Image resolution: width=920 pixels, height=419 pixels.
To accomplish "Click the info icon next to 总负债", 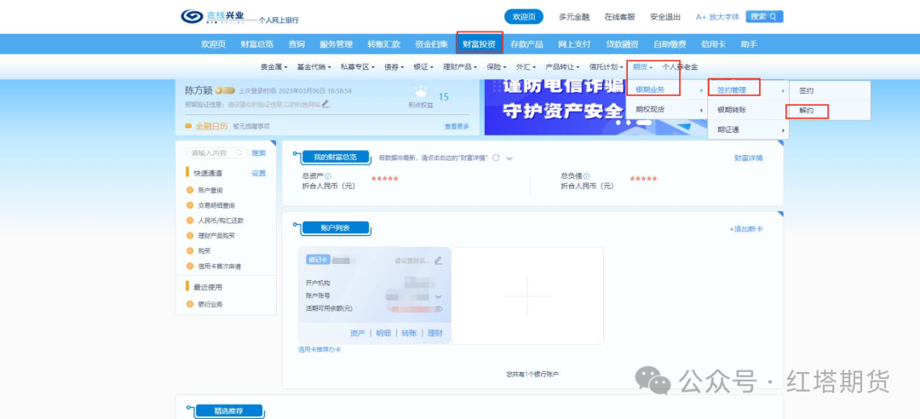I will click(x=587, y=176).
